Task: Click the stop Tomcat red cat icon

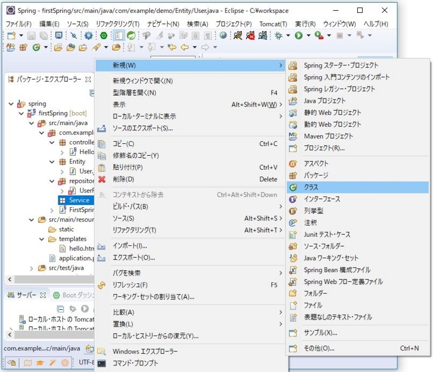Action: [x=251, y=35]
